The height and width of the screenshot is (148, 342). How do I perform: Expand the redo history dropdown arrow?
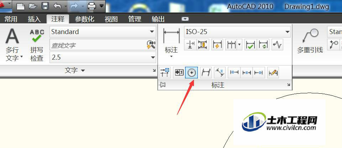click(83, 6)
